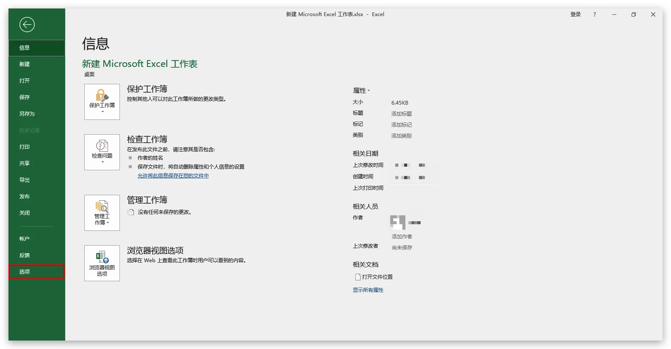The height and width of the screenshot is (349, 671).
Task: Click the 浏览器视图选项 (Browser View Options) button
Action: (102, 263)
